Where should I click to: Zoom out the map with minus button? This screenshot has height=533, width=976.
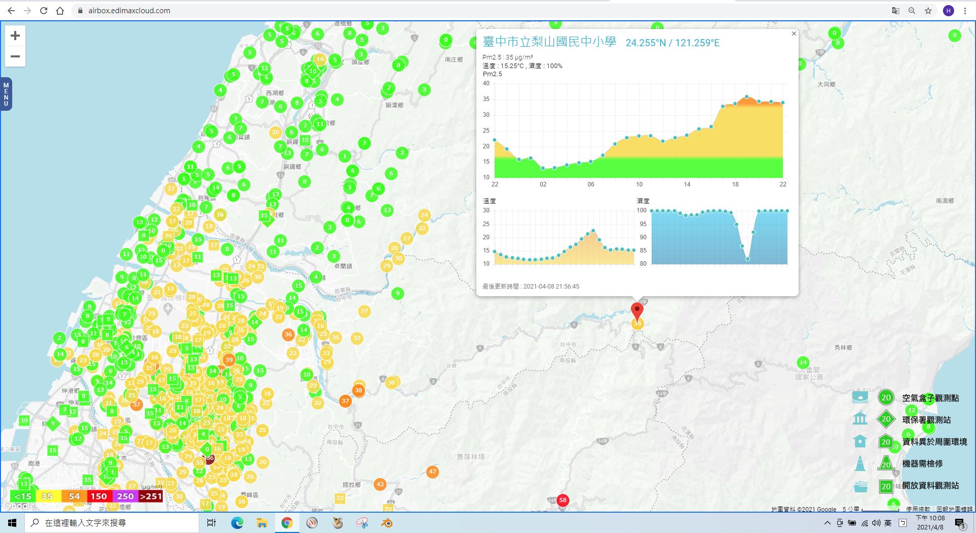point(15,56)
